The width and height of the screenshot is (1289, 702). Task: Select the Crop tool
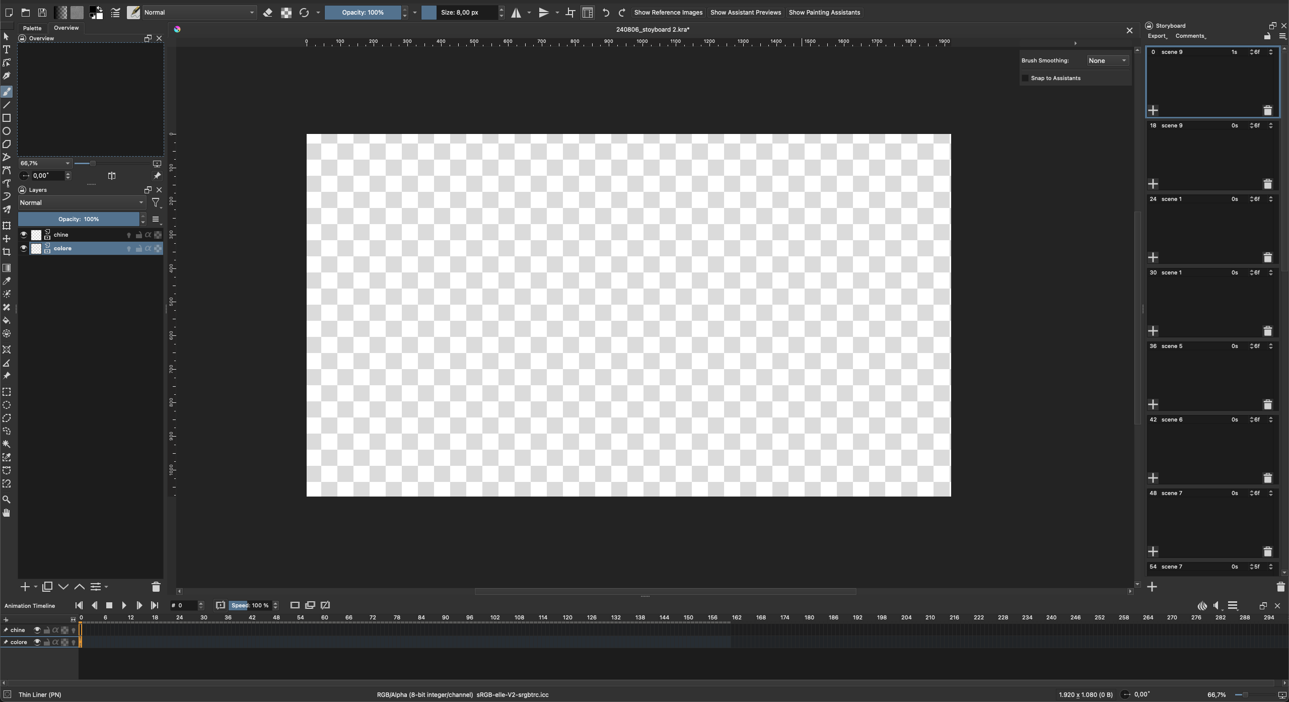click(x=7, y=252)
